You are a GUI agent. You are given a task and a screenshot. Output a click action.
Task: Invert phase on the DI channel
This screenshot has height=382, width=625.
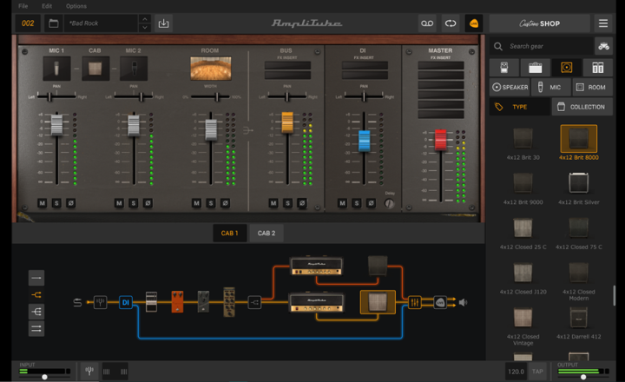pyautogui.click(x=372, y=203)
